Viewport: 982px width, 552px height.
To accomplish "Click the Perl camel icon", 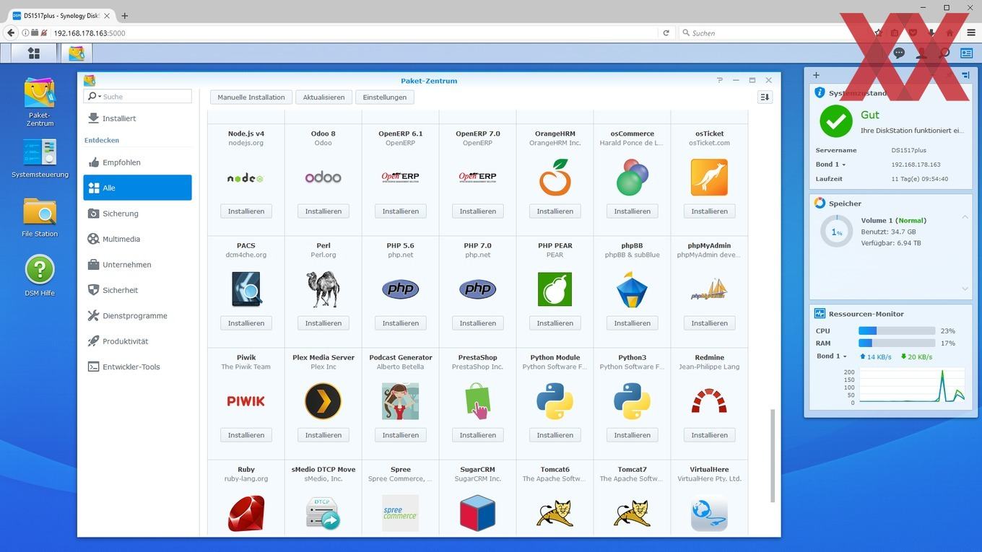I will tap(323, 289).
